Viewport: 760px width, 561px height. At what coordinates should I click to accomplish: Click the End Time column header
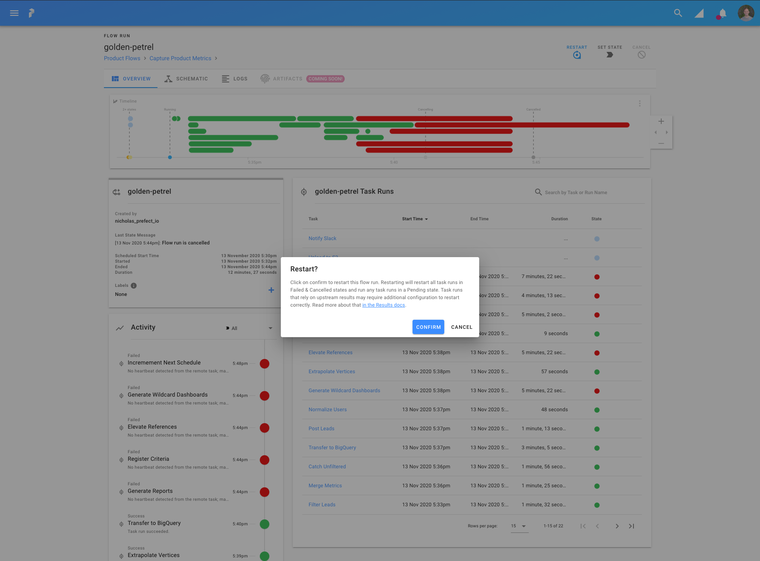pos(479,219)
